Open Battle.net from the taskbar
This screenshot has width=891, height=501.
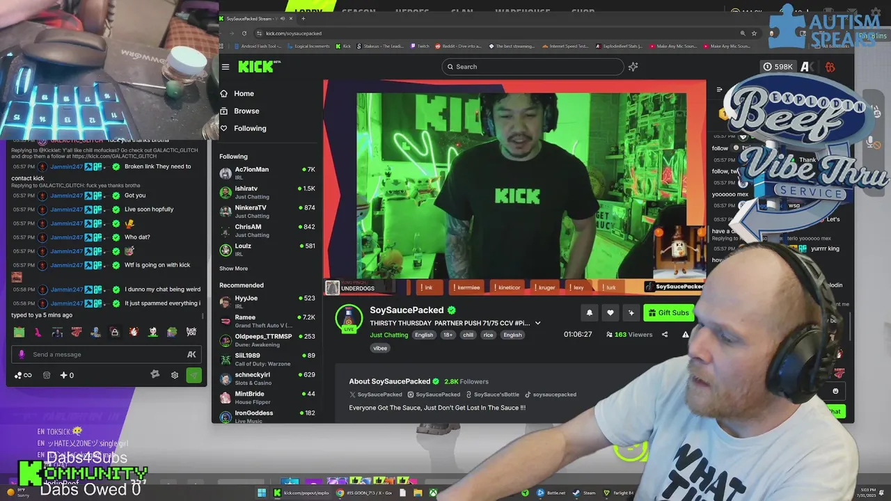[550, 493]
